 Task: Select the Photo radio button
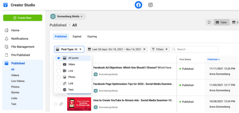(x=59, y=77)
